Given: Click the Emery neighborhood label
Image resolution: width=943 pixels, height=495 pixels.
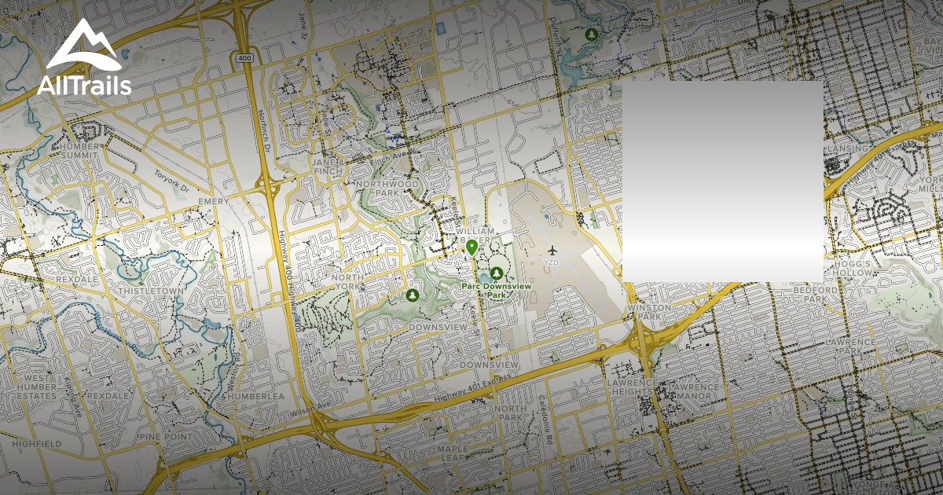Looking at the screenshot, I should 214,202.
